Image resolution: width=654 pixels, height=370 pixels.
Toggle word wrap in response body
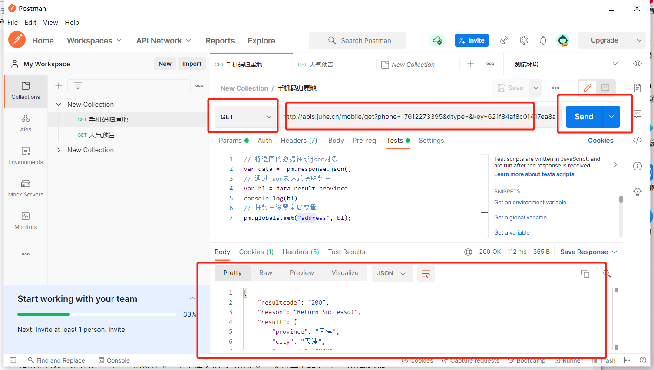point(426,274)
